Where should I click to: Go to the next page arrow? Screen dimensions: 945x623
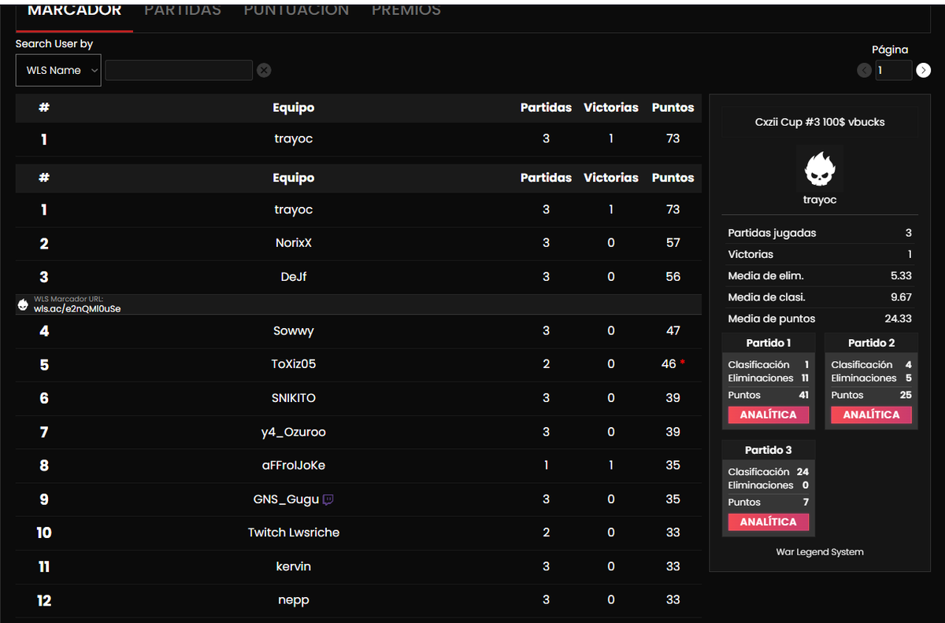[x=924, y=71]
